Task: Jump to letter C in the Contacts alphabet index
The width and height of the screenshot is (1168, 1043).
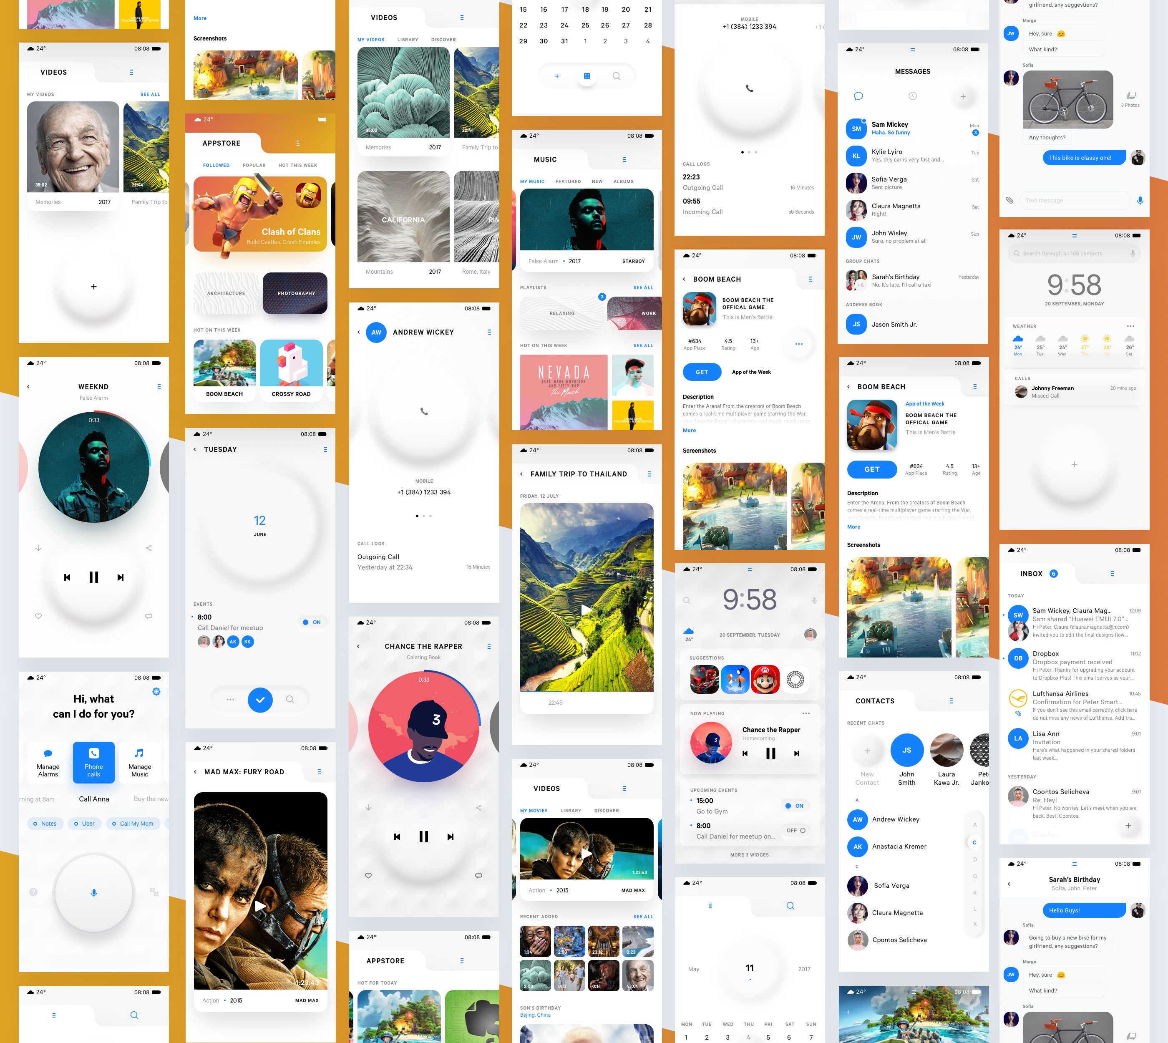Action: pos(974,842)
